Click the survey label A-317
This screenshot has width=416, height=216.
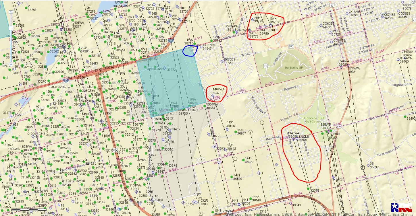pyautogui.click(x=198, y=38)
